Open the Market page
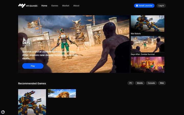 pos(66,6)
